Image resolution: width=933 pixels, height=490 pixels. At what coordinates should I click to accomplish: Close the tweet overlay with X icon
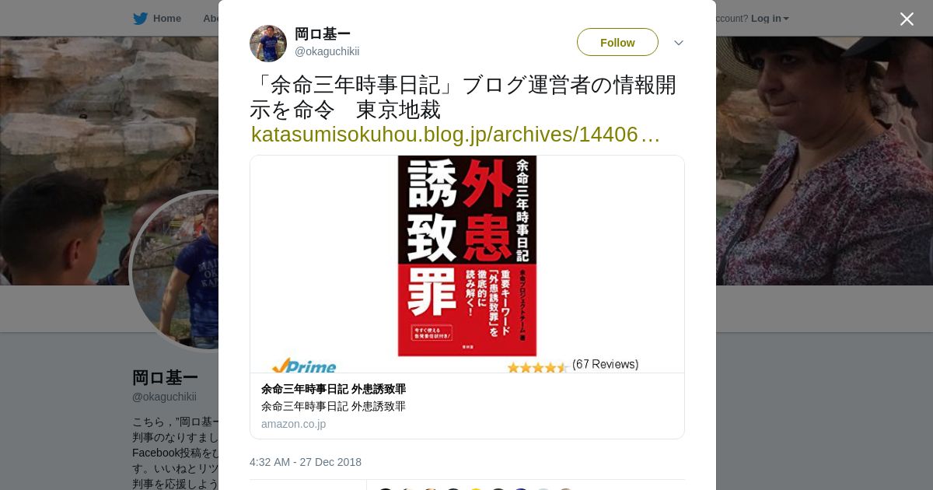tap(907, 19)
